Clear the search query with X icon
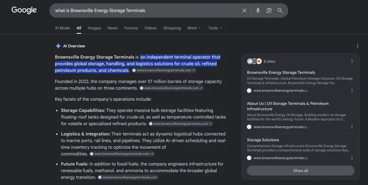 click(244, 11)
